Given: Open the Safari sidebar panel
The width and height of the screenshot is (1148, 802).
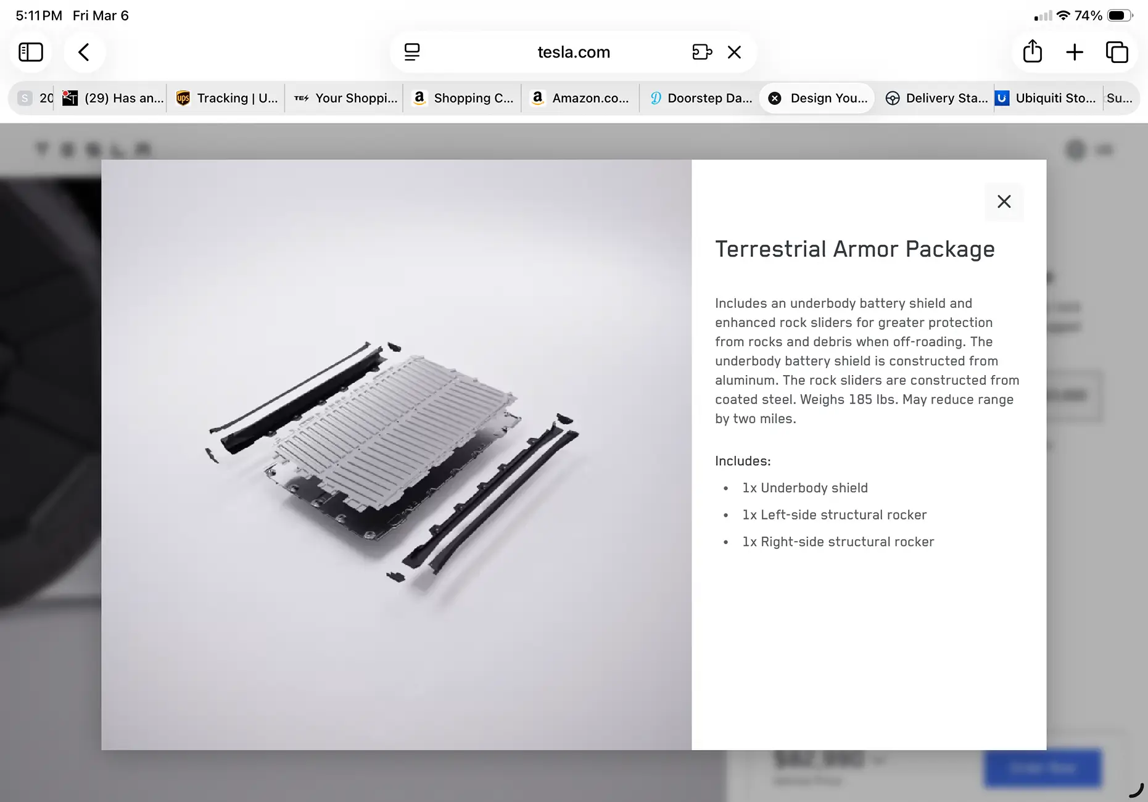Looking at the screenshot, I should pyautogui.click(x=31, y=52).
